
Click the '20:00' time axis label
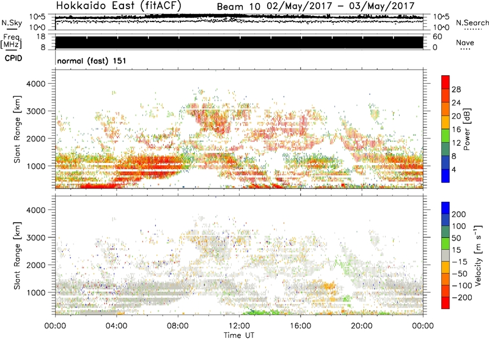(x=362, y=326)
